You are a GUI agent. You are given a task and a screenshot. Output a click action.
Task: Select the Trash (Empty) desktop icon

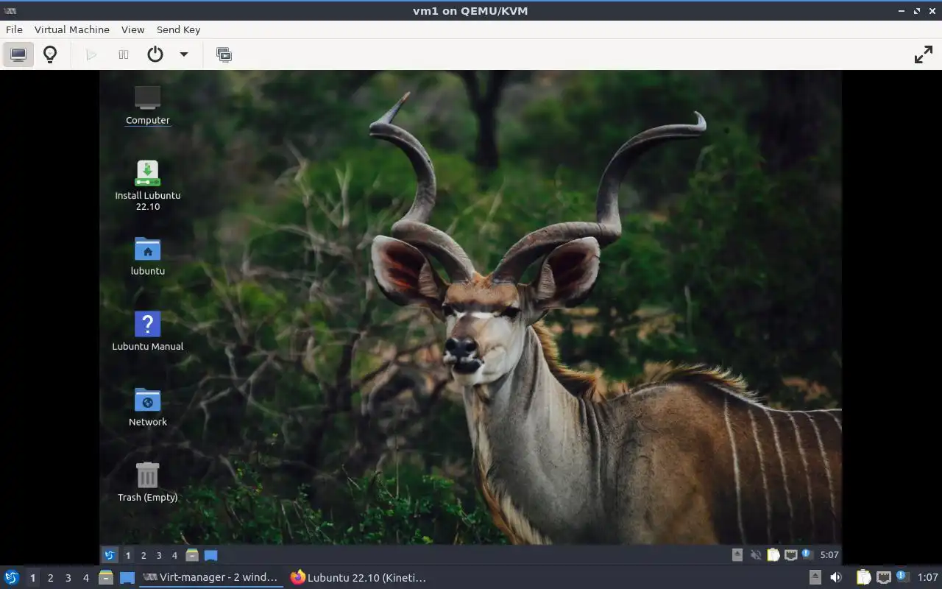(x=147, y=482)
